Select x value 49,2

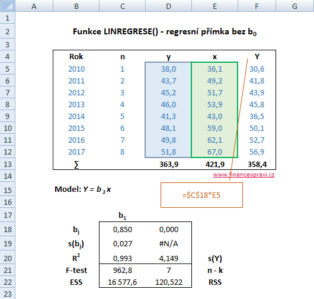214,81
